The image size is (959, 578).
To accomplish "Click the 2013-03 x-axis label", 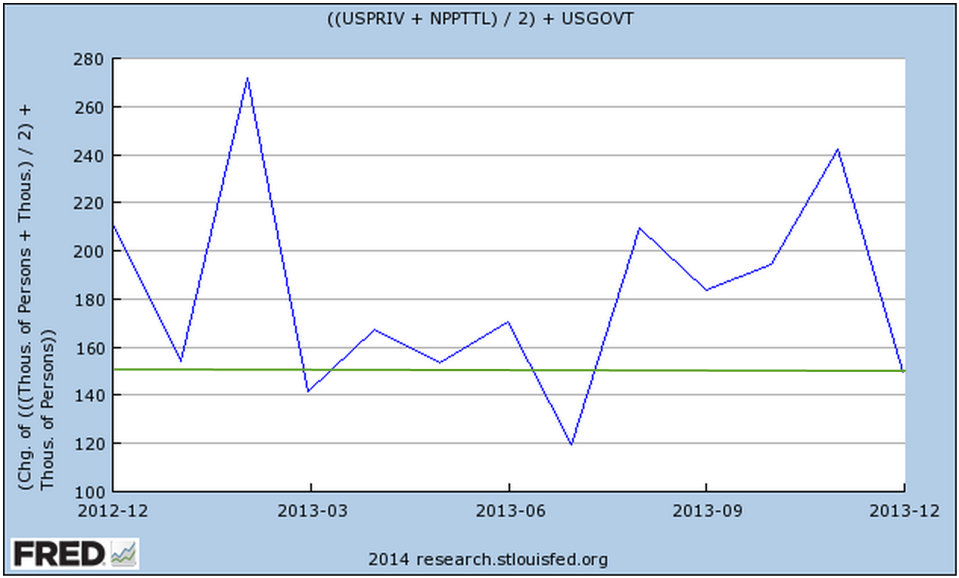I will (310, 511).
